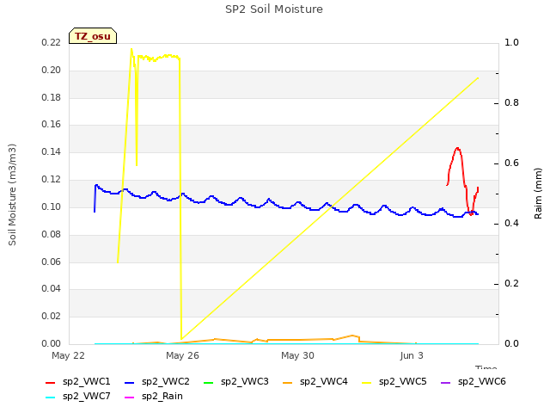Viewport: 550px width, 413px height.
Task: Click the Jun 3 x-axis tick label
Action: [412, 355]
